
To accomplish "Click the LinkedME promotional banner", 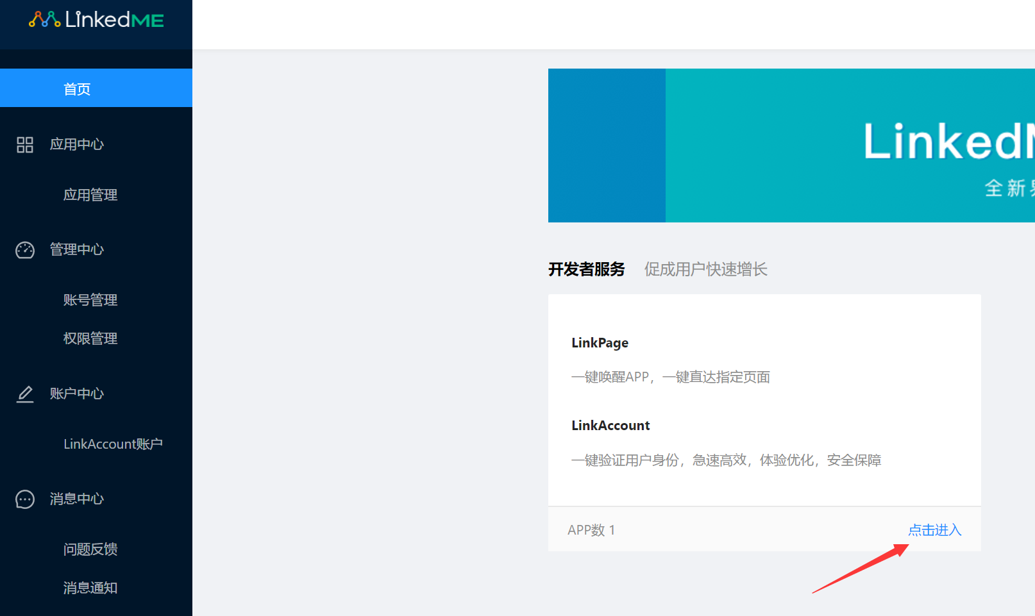I will (x=791, y=146).
